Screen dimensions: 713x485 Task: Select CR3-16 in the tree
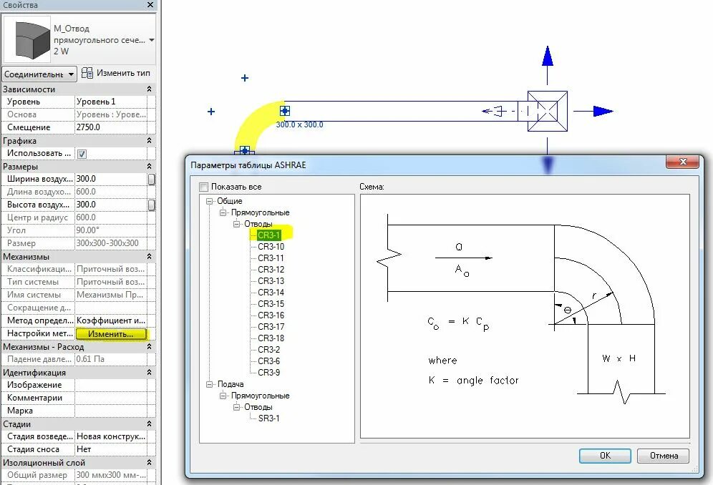[x=271, y=315]
